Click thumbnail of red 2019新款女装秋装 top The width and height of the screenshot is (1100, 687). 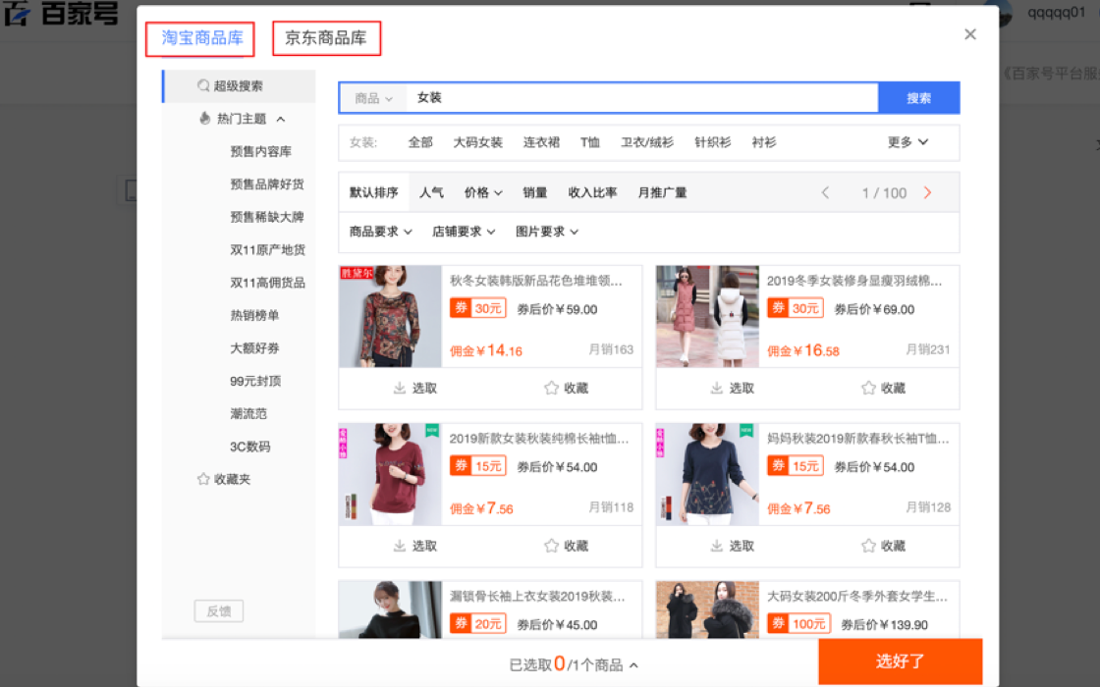[x=390, y=474]
